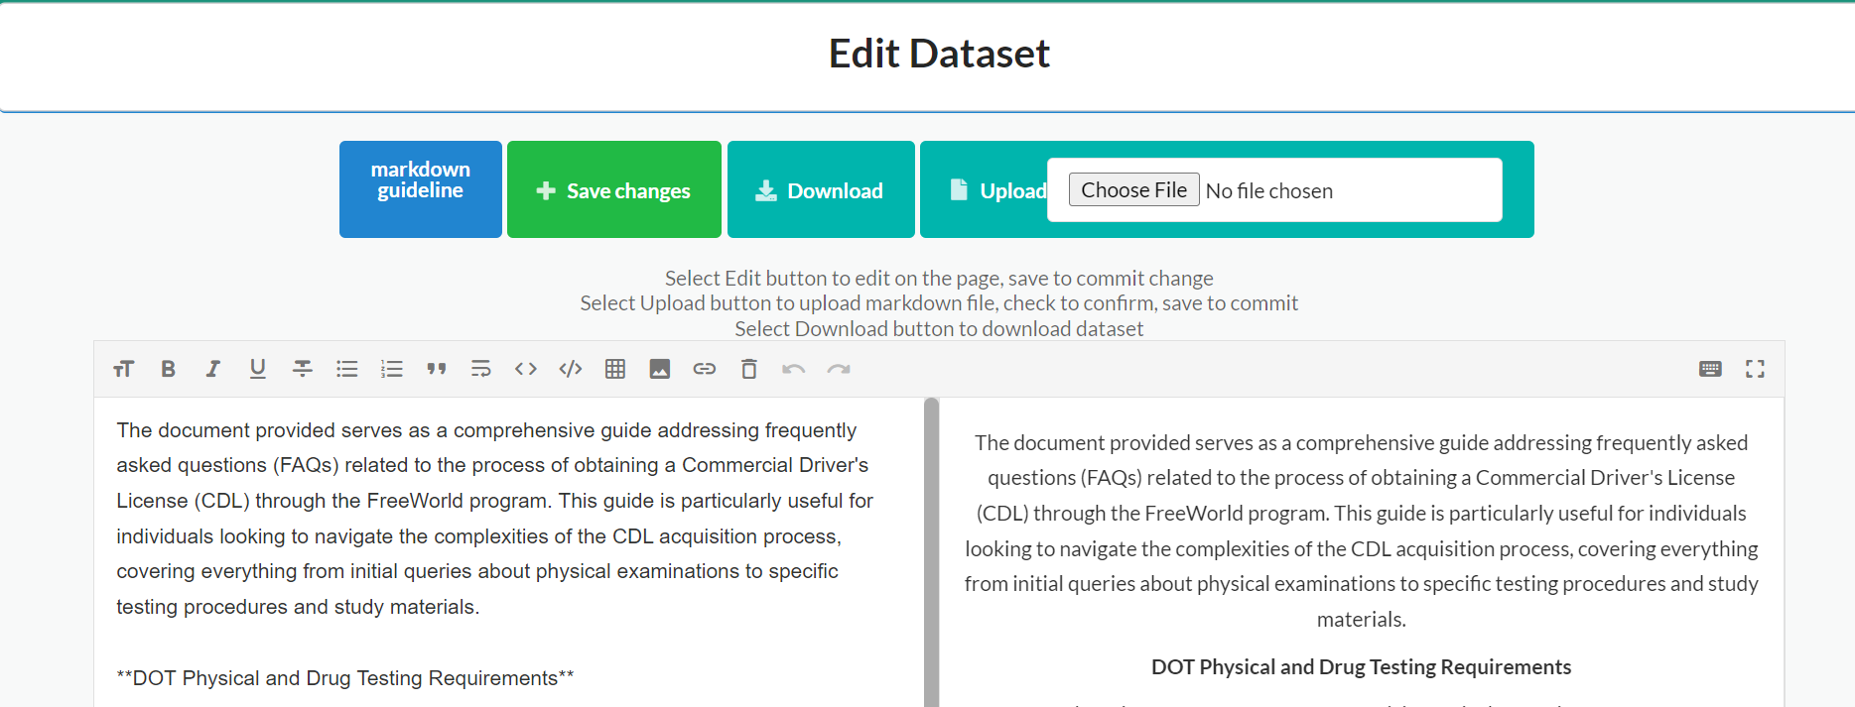This screenshot has height=707, width=1855.
Task: Click the bold preview heading 'DOT Physical and Drug Testing Requirements'
Action: point(1361,667)
